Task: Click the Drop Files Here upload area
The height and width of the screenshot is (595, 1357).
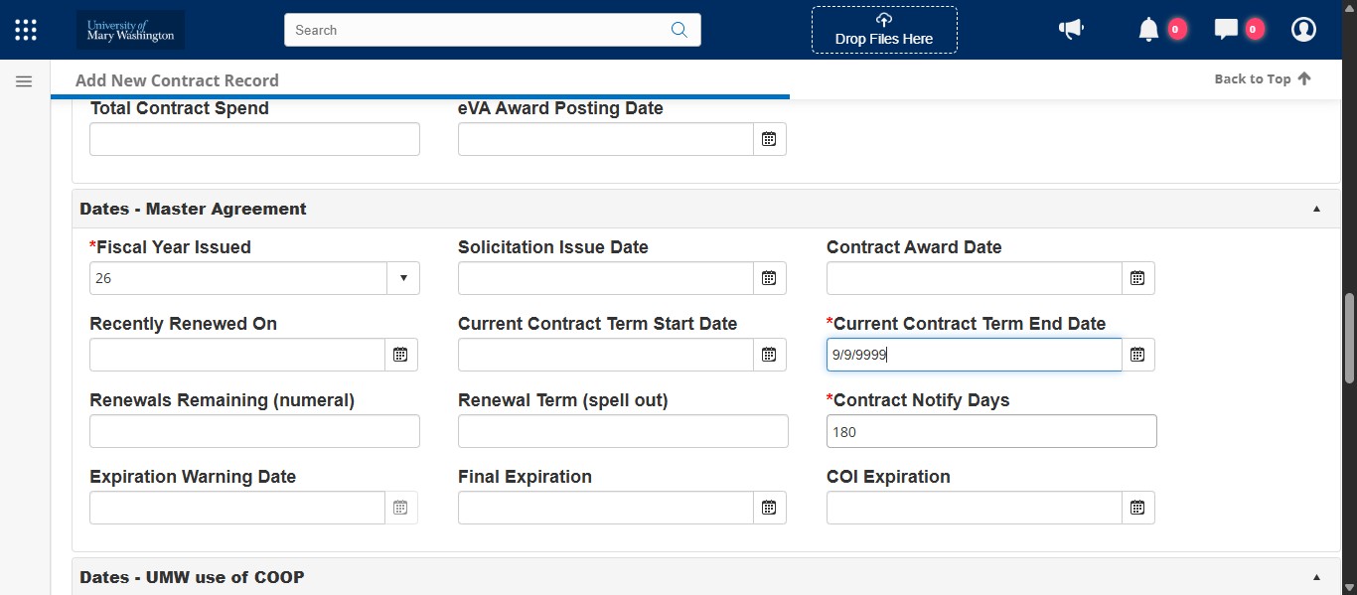Action: (884, 30)
